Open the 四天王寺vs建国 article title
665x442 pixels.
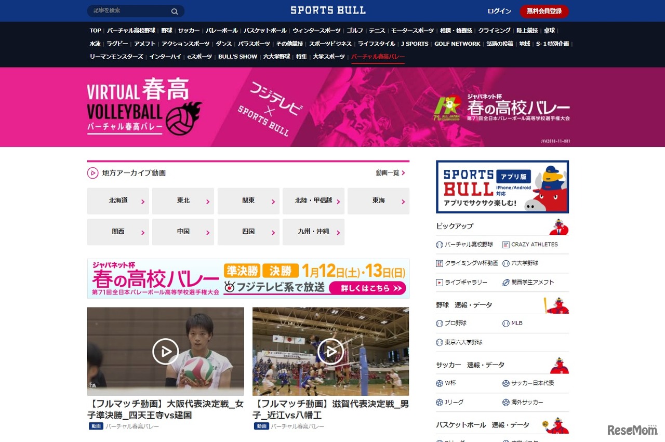165,409
